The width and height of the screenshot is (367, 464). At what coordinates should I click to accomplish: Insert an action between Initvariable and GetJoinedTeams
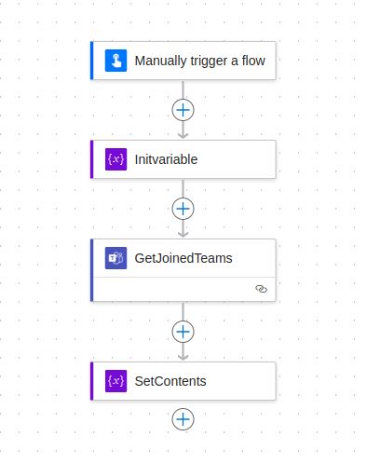coord(183,209)
